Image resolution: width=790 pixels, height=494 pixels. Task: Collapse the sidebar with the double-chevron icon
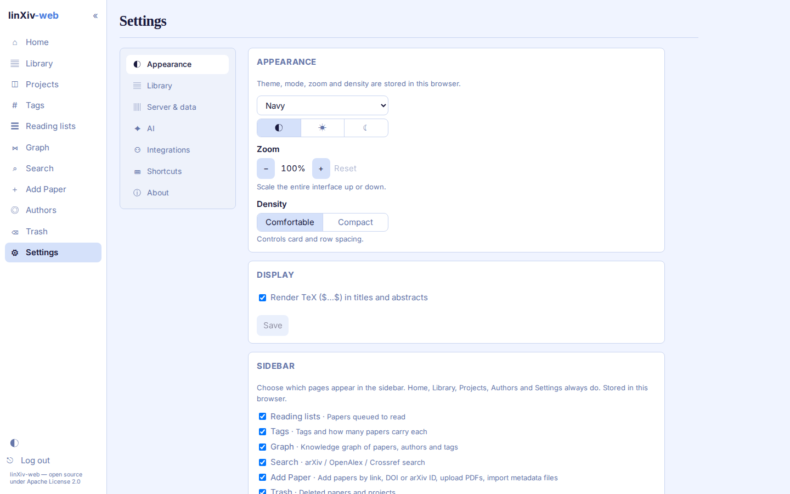pyautogui.click(x=95, y=16)
